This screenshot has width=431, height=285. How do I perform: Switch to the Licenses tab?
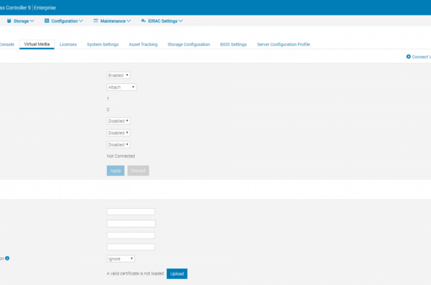pyautogui.click(x=68, y=44)
